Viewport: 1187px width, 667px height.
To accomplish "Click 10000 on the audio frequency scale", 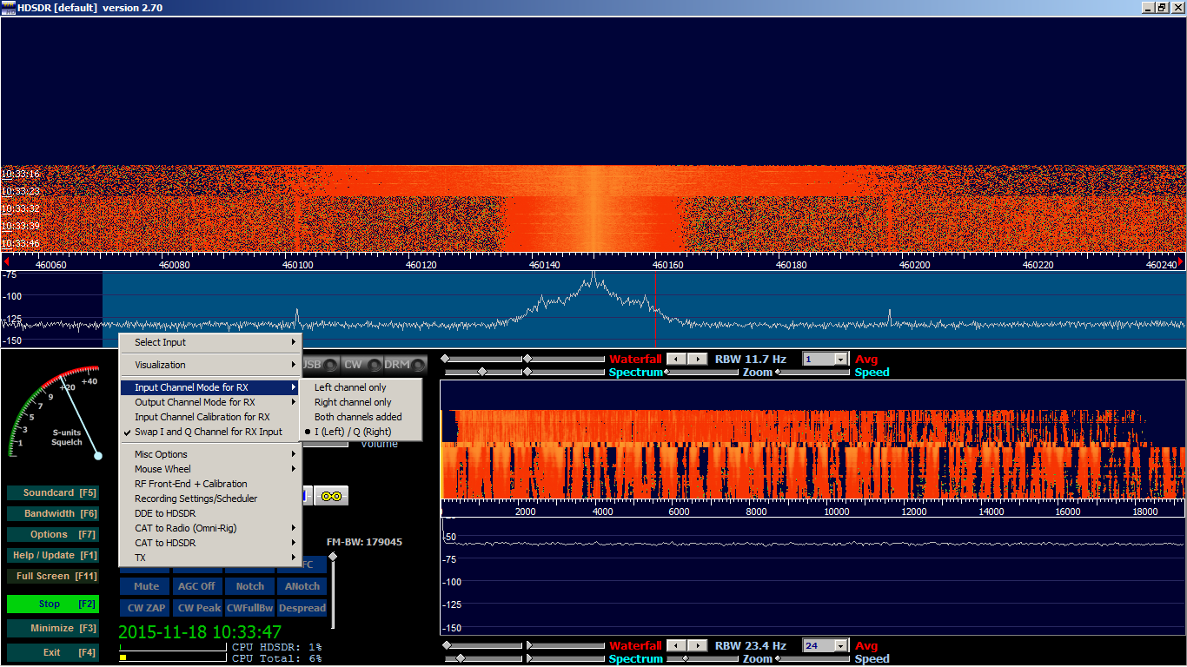I will coord(836,512).
